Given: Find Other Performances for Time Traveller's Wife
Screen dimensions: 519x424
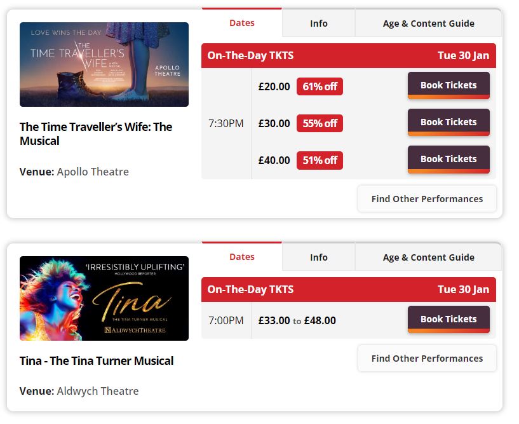Looking at the screenshot, I should tap(427, 198).
